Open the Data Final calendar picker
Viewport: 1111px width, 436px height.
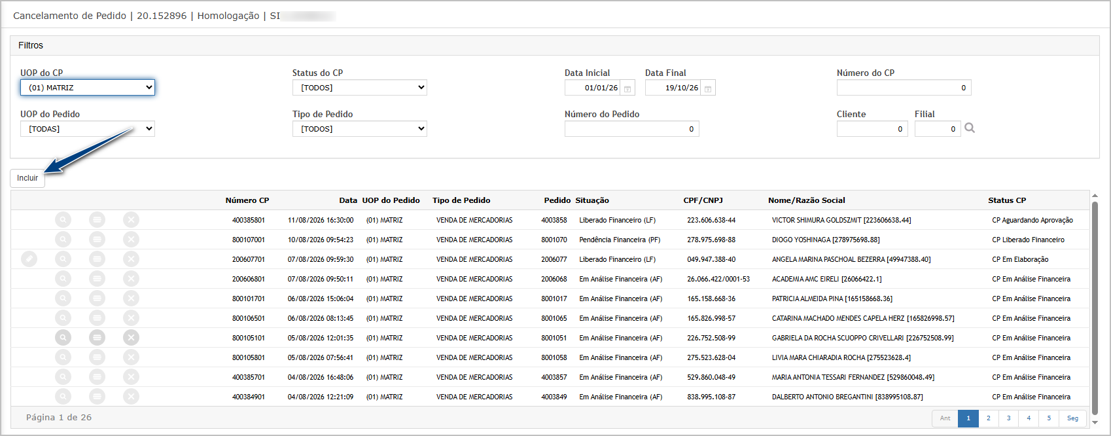tap(708, 88)
